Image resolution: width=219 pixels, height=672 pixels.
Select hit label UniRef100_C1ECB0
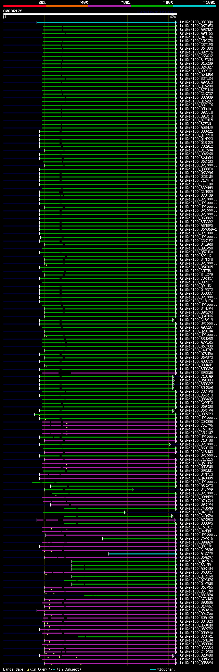pos(196,184)
